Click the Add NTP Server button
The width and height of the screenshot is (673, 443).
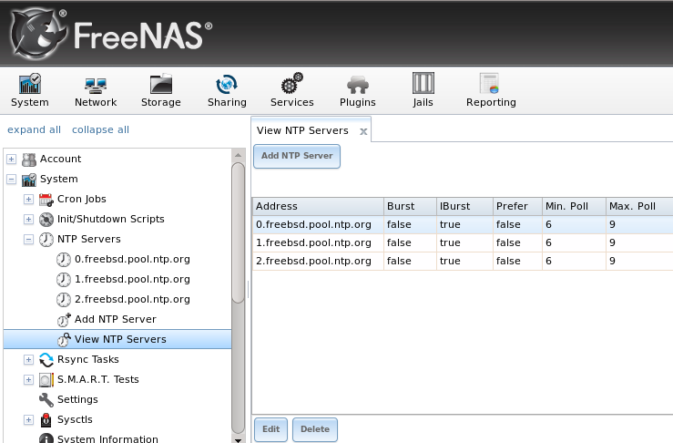point(297,156)
